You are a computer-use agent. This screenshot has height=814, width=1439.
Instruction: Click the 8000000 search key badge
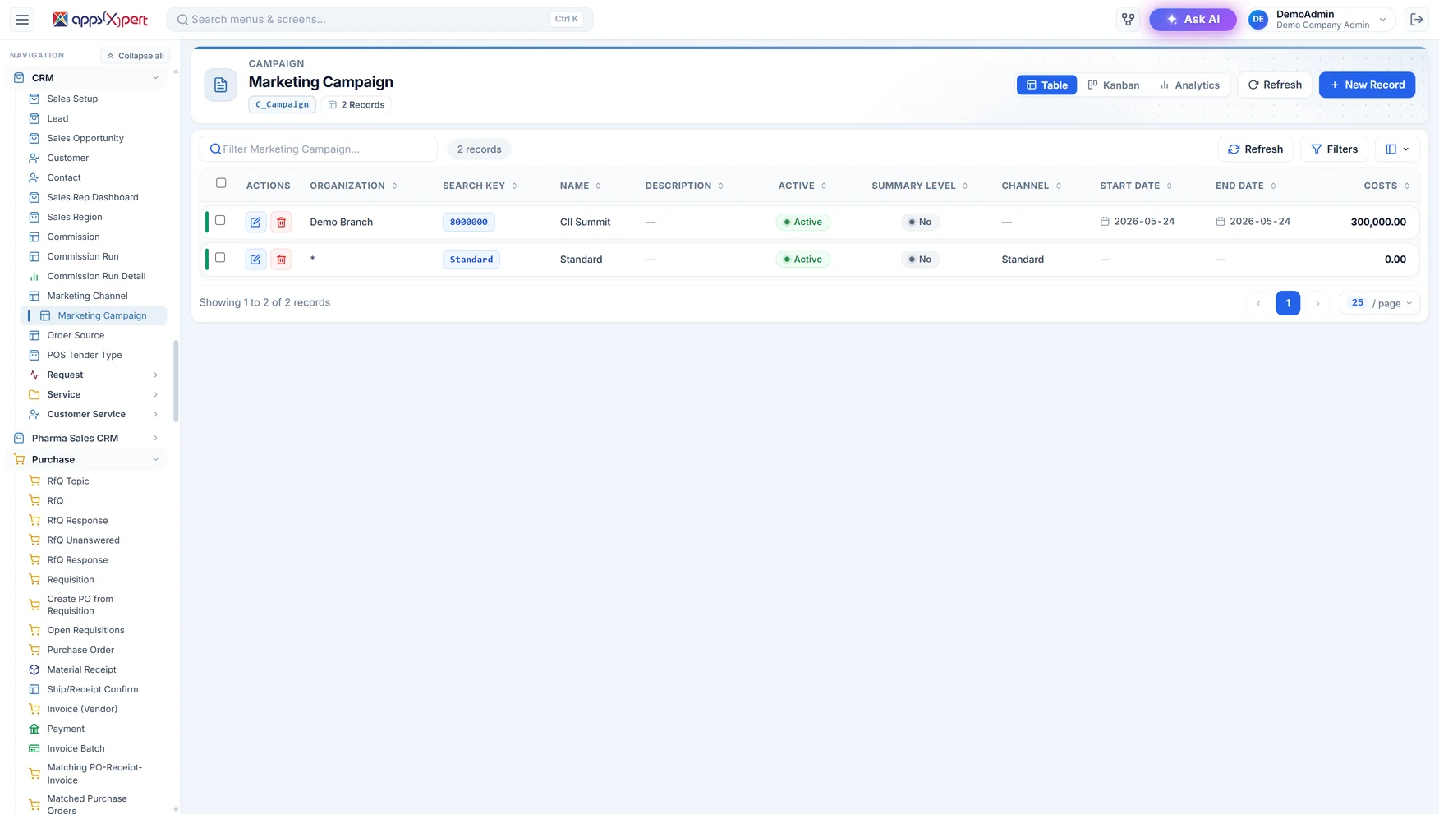click(x=468, y=222)
